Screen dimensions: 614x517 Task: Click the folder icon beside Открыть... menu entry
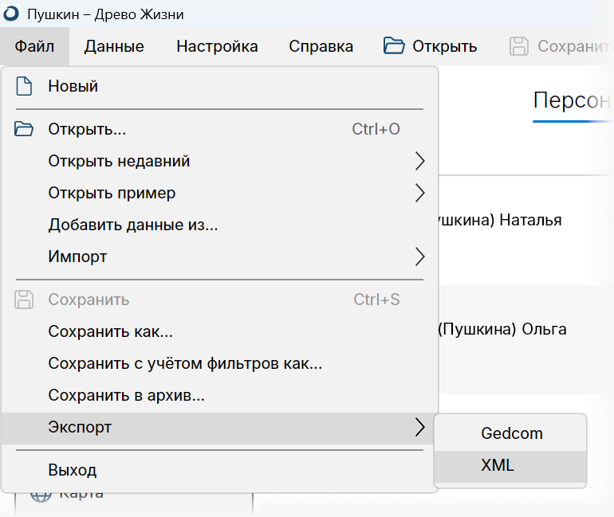coord(24,129)
